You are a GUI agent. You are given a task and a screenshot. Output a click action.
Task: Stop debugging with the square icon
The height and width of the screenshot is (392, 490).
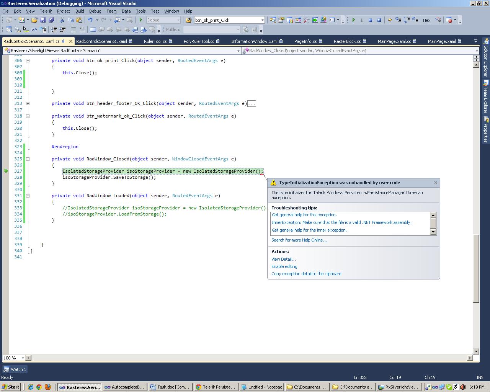click(x=370, y=20)
